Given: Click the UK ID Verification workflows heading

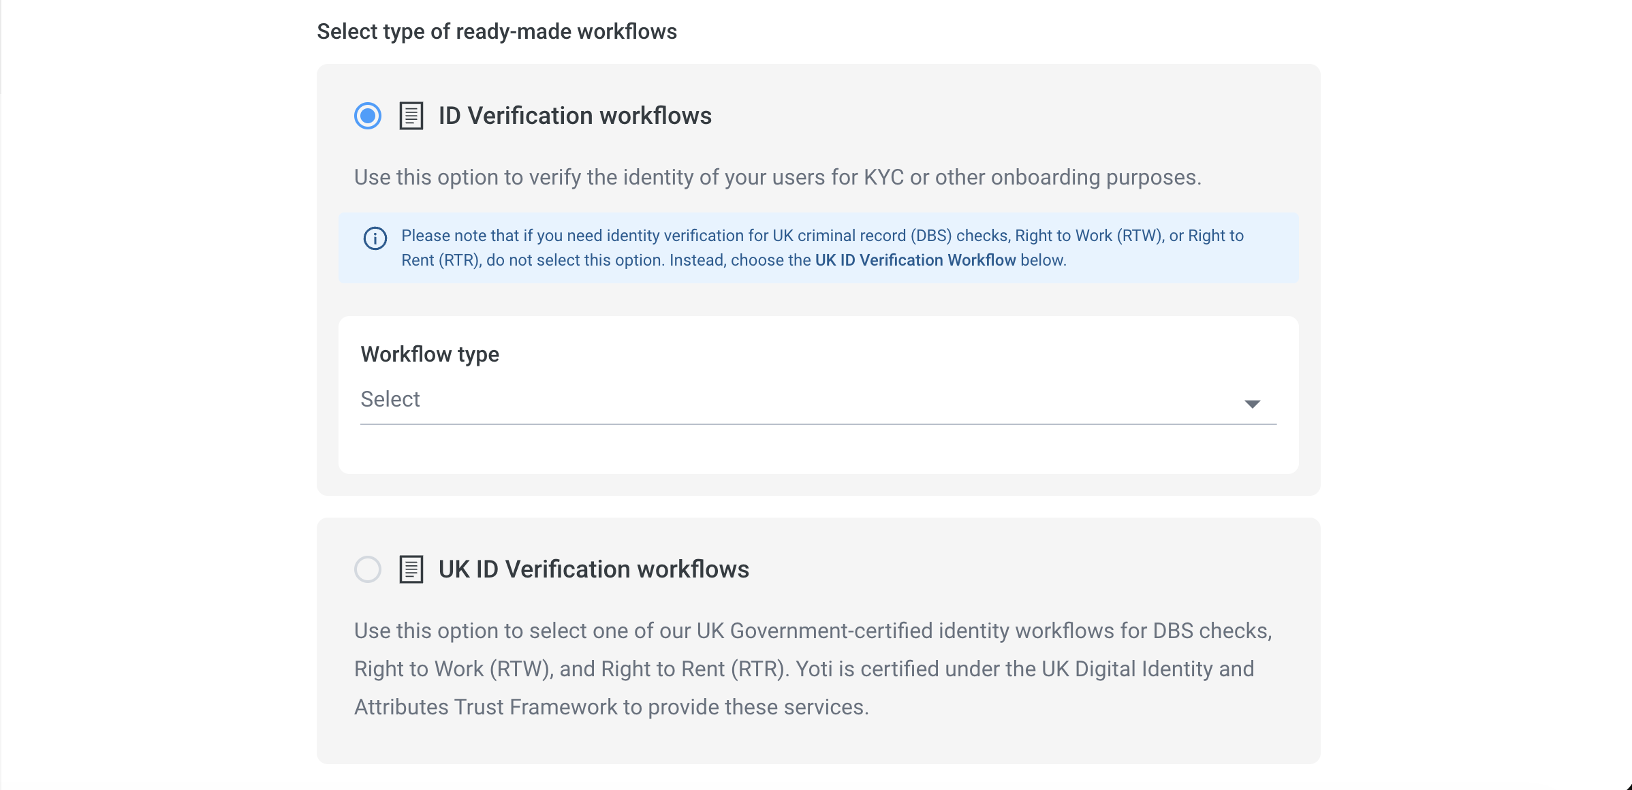Looking at the screenshot, I should 593,569.
